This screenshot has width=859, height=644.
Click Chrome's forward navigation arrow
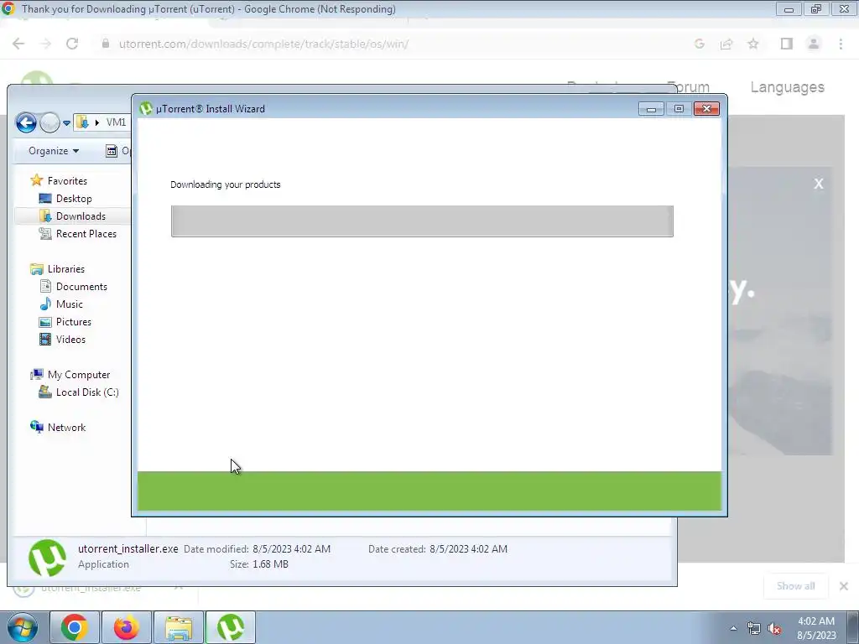point(45,44)
